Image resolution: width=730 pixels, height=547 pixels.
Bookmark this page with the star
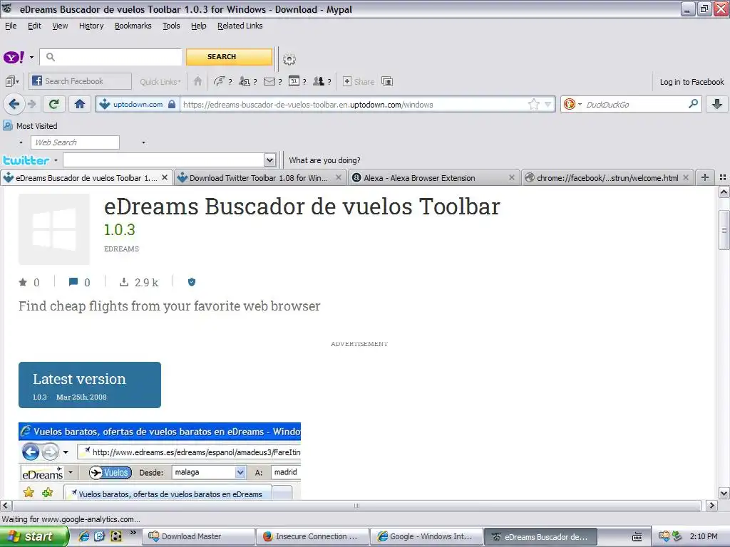pyautogui.click(x=533, y=104)
